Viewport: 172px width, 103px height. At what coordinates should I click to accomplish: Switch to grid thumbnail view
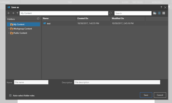164,13
